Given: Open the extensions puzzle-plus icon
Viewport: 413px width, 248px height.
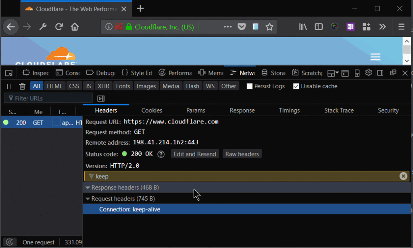Looking at the screenshot, I should pyautogui.click(x=366, y=27).
